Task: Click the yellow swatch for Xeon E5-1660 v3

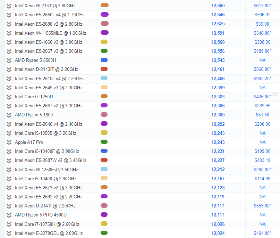Action: click(104, 42)
